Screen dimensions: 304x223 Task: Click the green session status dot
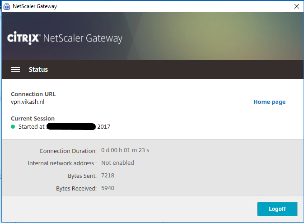click(x=13, y=127)
